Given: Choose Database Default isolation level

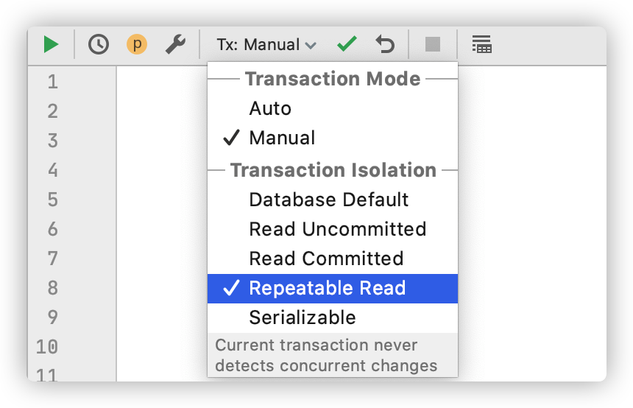Looking at the screenshot, I should (333, 200).
